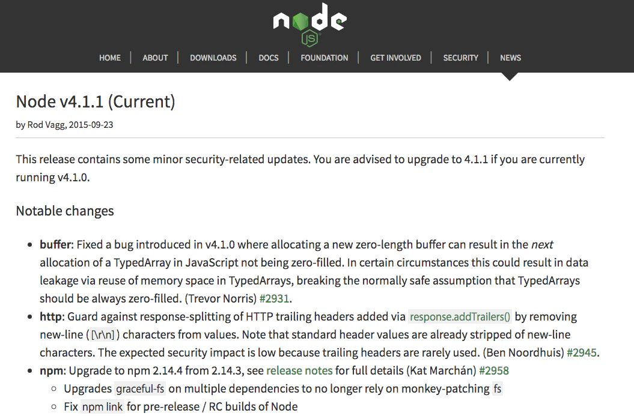This screenshot has width=634, height=416.
Task: Click the Node.js logo
Action: click(x=309, y=24)
